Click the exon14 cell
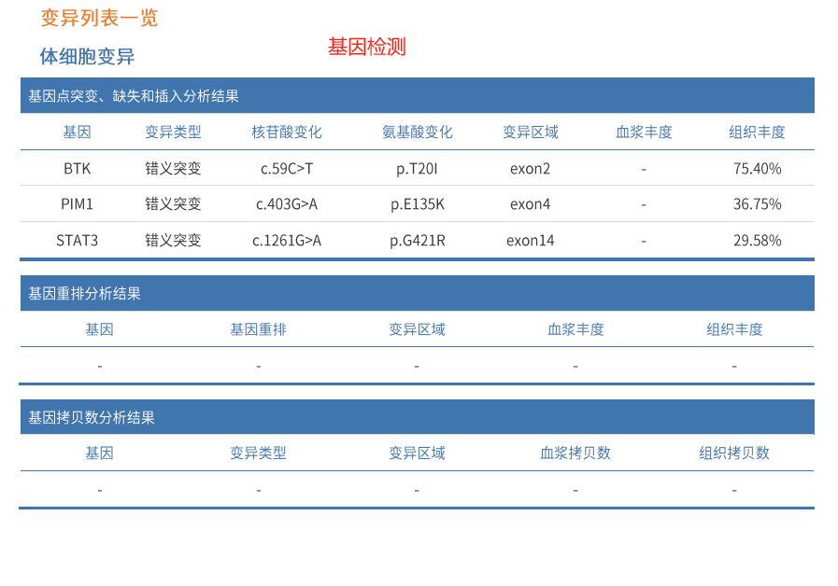The width and height of the screenshot is (838, 586). (x=530, y=241)
